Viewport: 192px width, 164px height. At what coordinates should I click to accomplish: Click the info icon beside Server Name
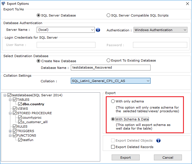pos(98,30)
